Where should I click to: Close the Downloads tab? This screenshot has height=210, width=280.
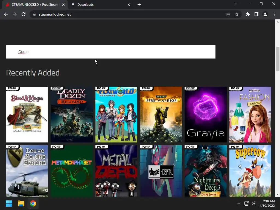[129, 5]
